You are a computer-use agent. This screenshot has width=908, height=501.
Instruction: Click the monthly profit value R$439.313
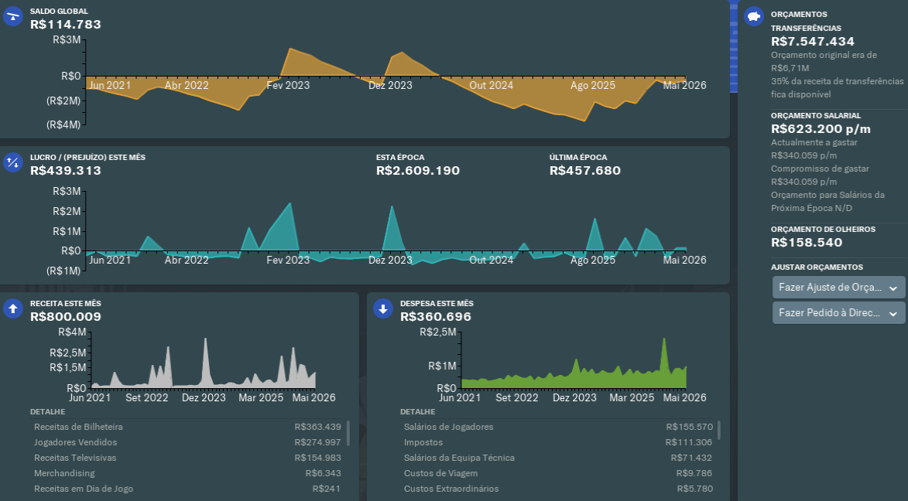click(66, 171)
